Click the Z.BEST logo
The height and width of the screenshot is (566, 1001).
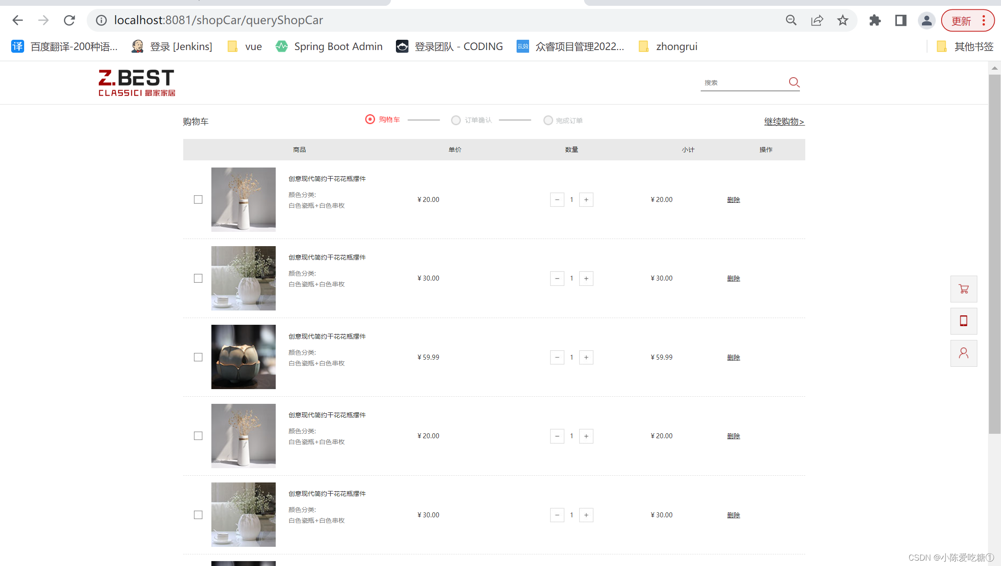pos(136,83)
